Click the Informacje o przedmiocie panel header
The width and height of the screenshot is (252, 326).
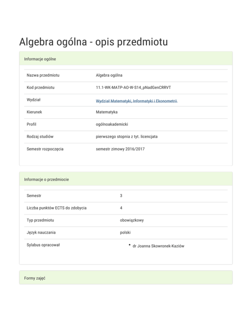coord(46,179)
